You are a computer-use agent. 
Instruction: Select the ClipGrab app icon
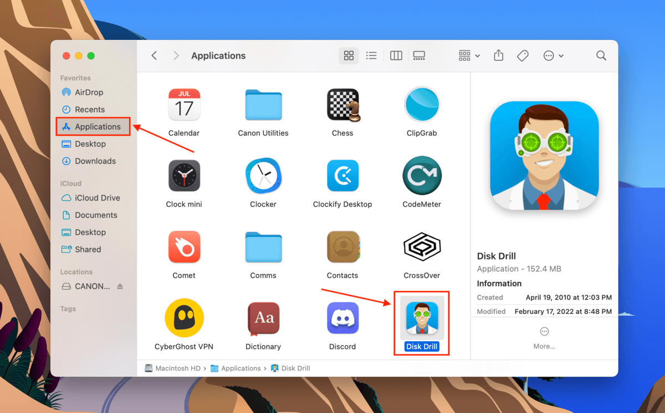422,105
